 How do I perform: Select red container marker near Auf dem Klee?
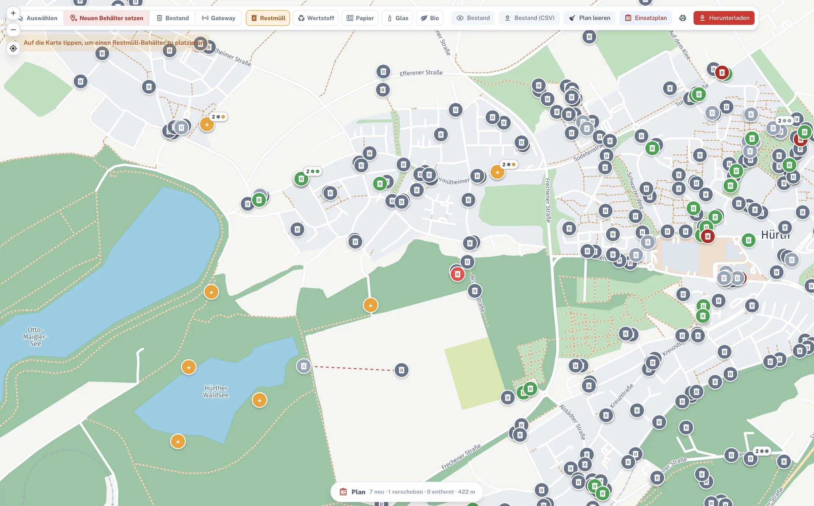click(722, 73)
